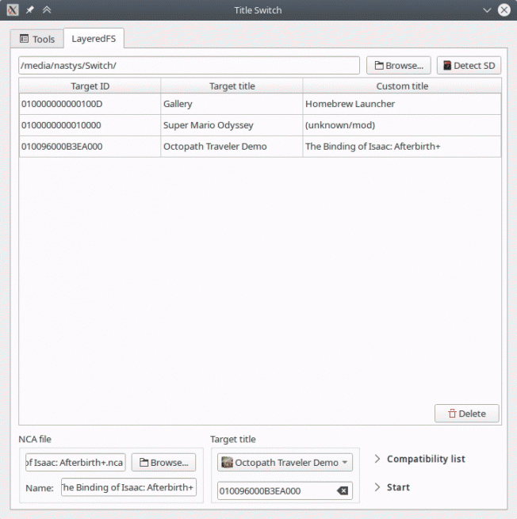Pin the window with the pin icon
This screenshot has height=519, width=517.
click(30, 10)
